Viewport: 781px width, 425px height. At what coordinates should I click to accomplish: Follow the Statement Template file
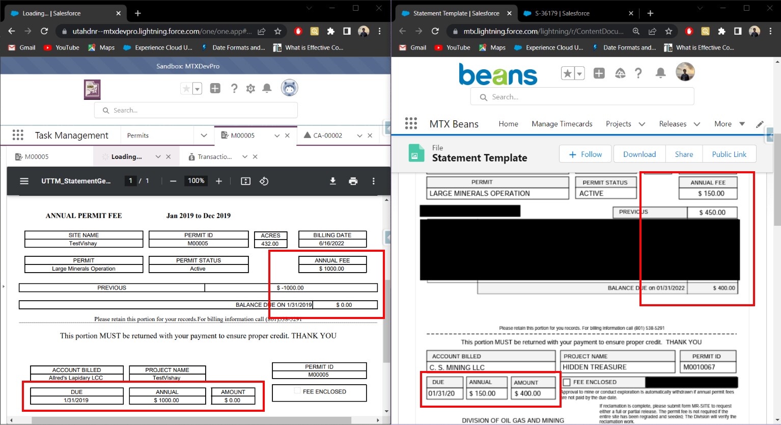coord(584,154)
